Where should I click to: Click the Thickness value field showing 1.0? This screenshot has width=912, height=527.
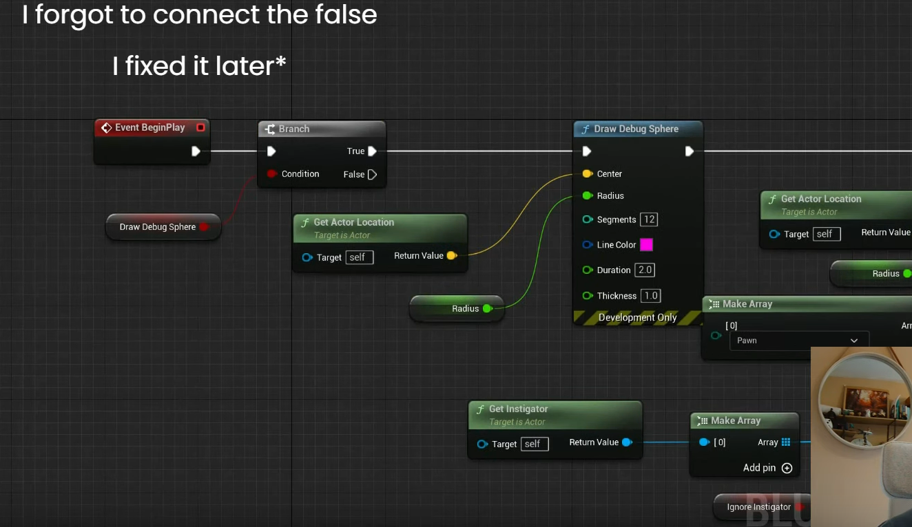(650, 296)
